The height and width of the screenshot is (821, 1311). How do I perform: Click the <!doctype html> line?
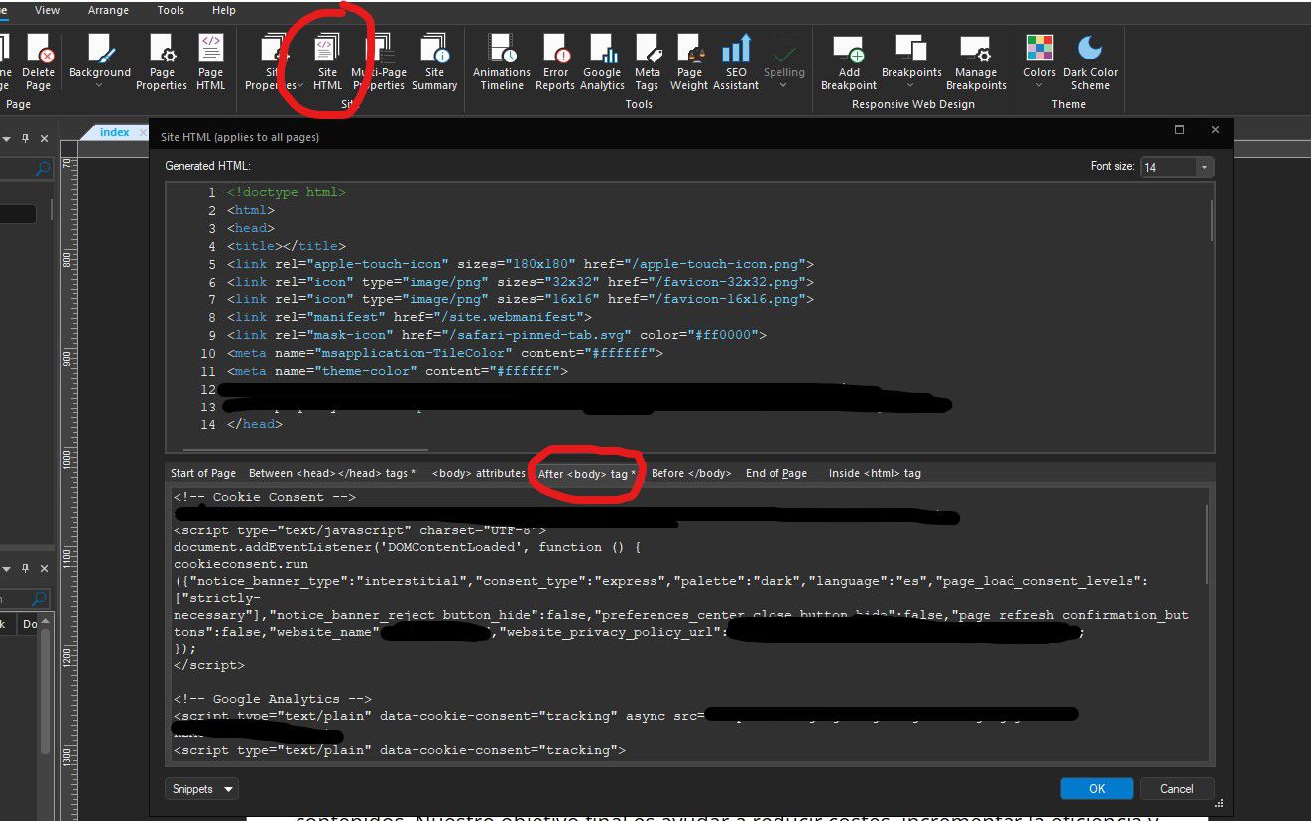pos(286,192)
